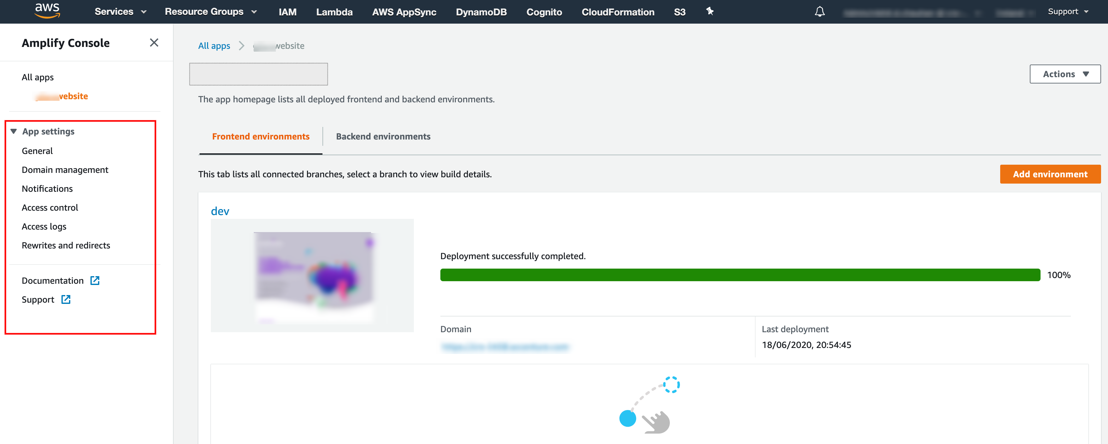The image size is (1108, 444).
Task: Switch to Backend environments tab
Action: pos(383,136)
